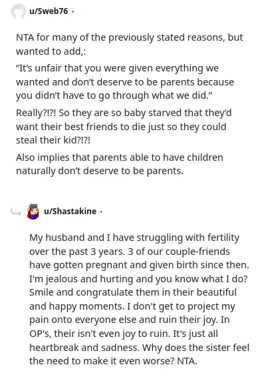Open the u/Sweb76 profile link

[x=49, y=11]
